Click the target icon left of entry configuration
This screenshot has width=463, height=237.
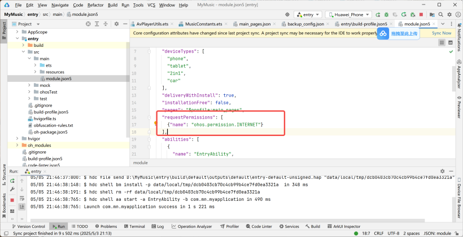point(287,15)
